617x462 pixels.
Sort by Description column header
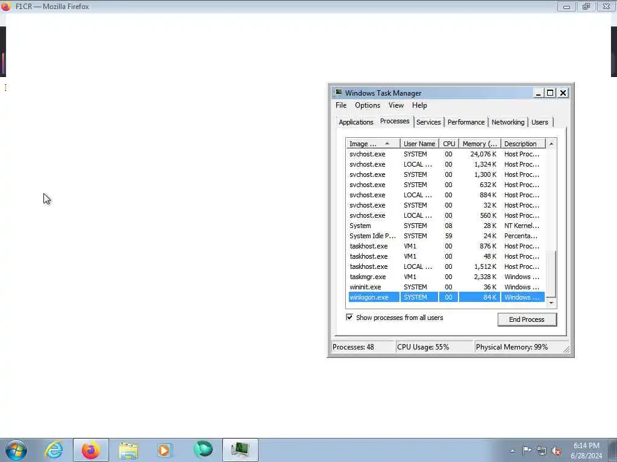point(523,144)
